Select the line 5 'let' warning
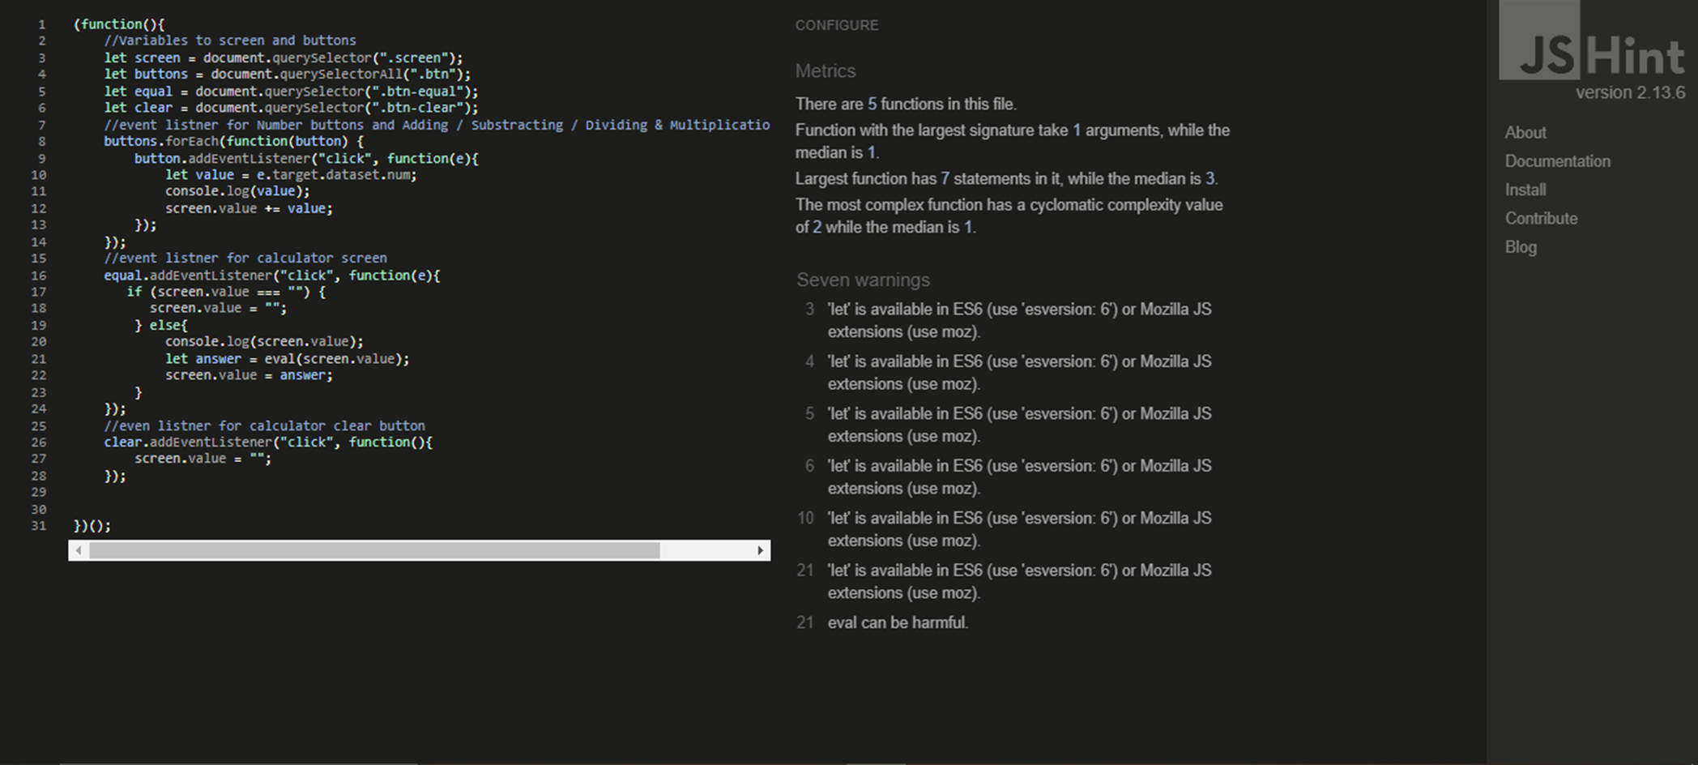This screenshot has height=765, width=1698. pyautogui.click(x=1019, y=425)
